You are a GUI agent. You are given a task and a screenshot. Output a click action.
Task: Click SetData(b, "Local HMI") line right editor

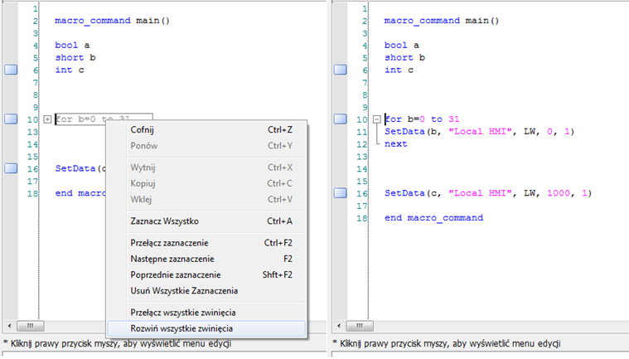coord(479,132)
